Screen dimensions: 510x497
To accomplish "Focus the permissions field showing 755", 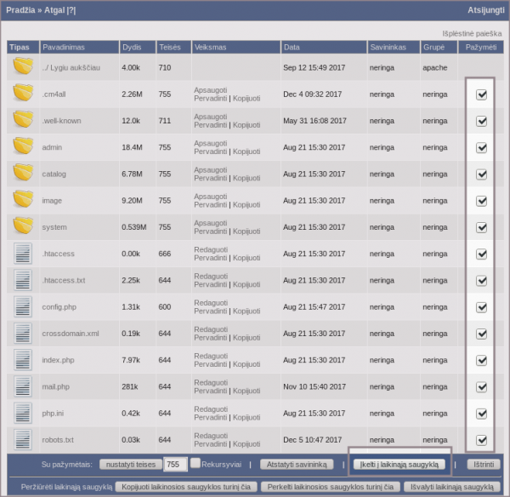I will coord(175,465).
